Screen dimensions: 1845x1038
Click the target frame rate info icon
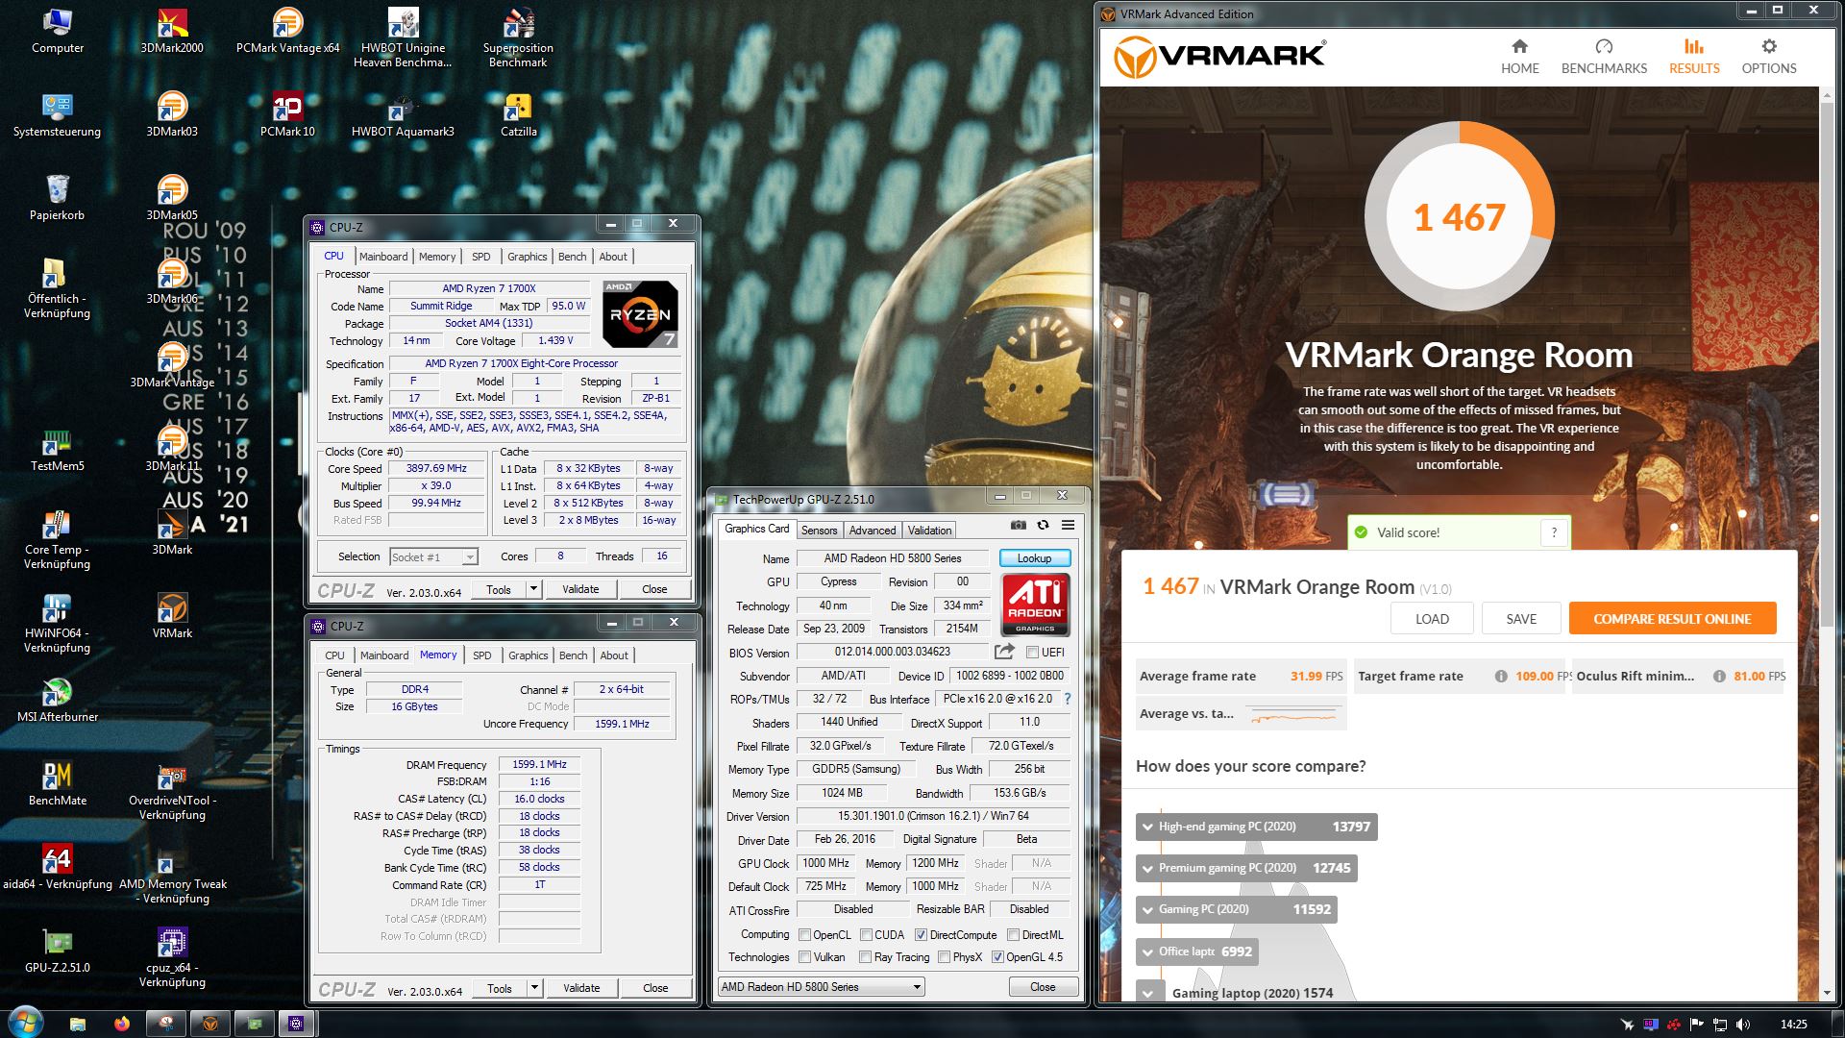pos(1500,677)
